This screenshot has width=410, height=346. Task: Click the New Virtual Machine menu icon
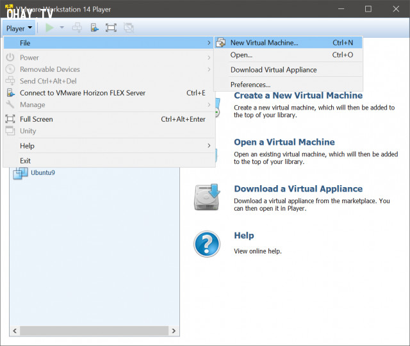coord(221,43)
